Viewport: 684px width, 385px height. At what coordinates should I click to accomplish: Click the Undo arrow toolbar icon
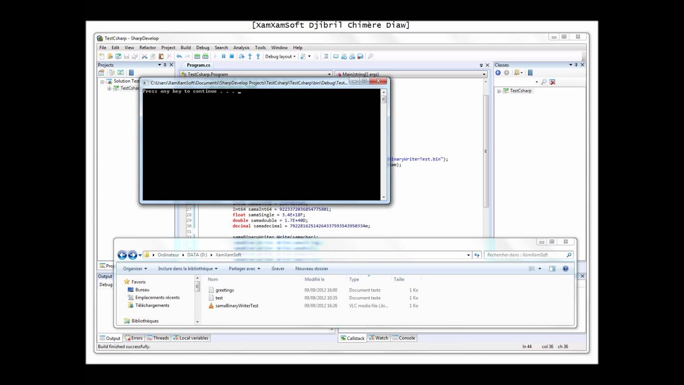click(179, 56)
